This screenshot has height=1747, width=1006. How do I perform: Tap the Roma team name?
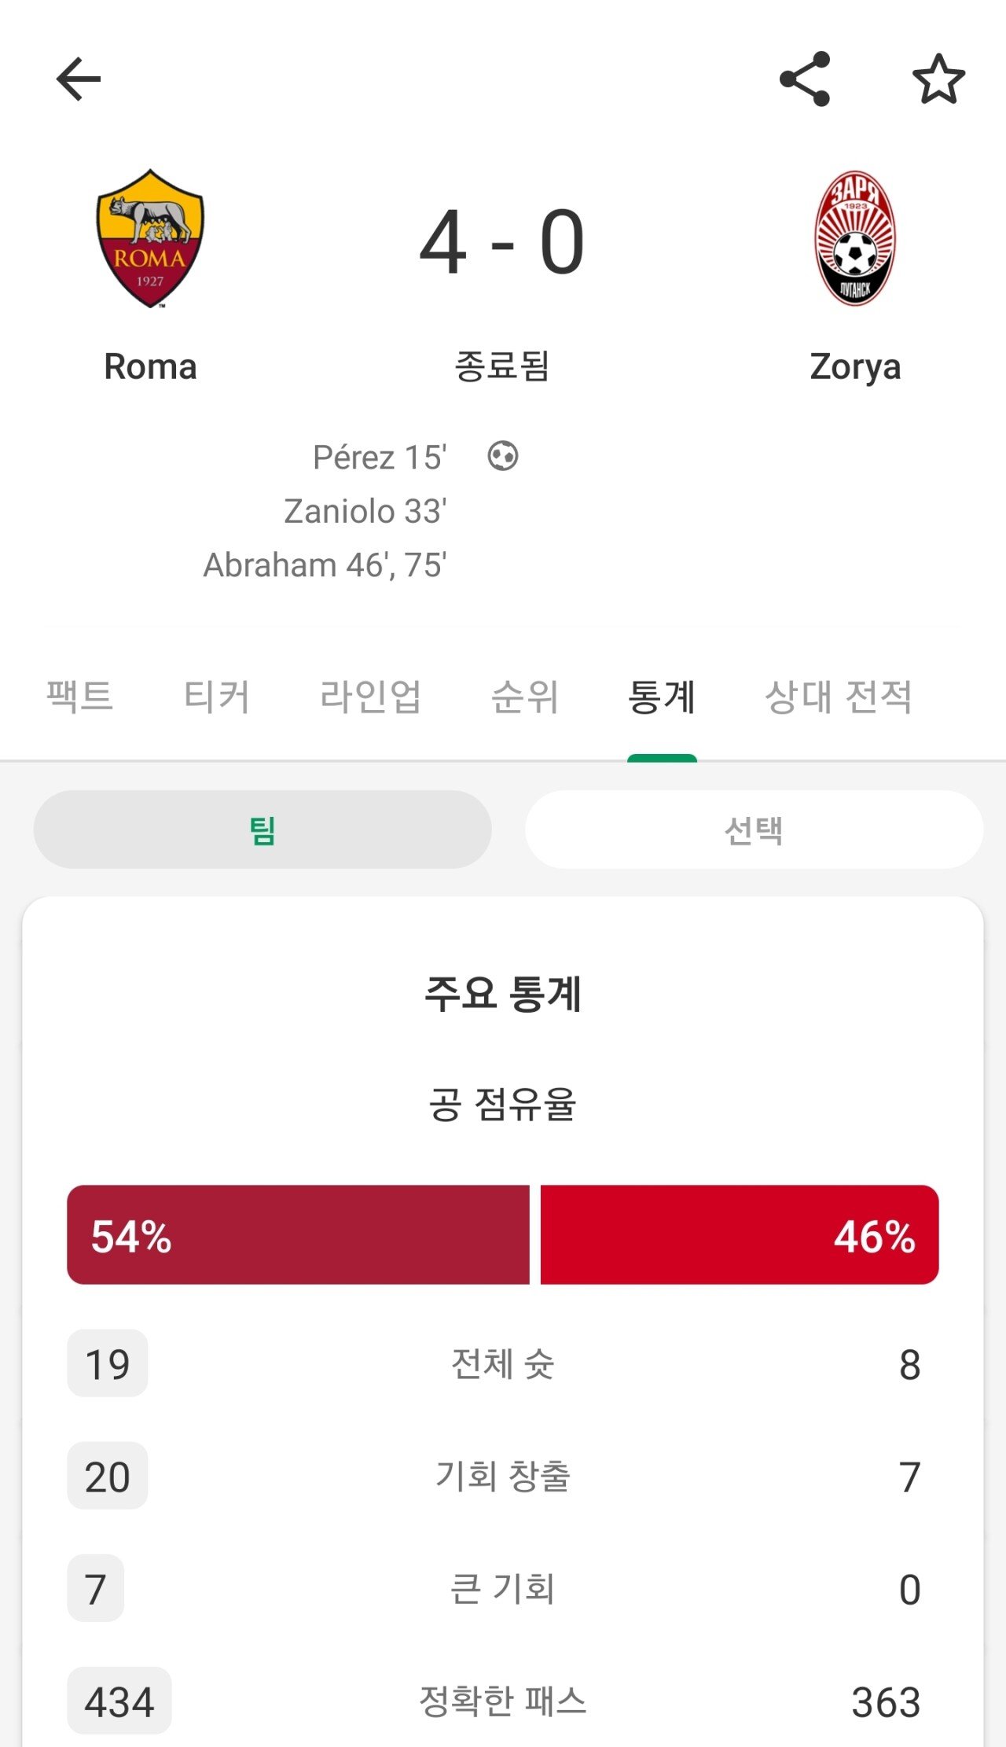[x=150, y=366]
